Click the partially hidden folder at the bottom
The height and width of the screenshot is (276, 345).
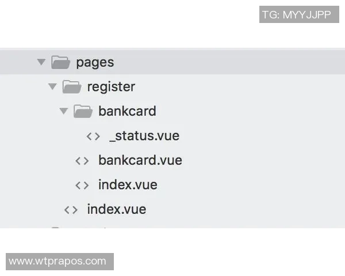[x=56, y=227]
